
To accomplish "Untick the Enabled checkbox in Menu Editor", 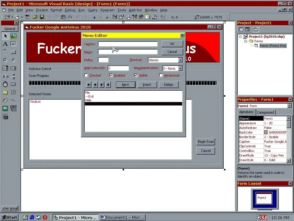I will [x=111, y=75].
